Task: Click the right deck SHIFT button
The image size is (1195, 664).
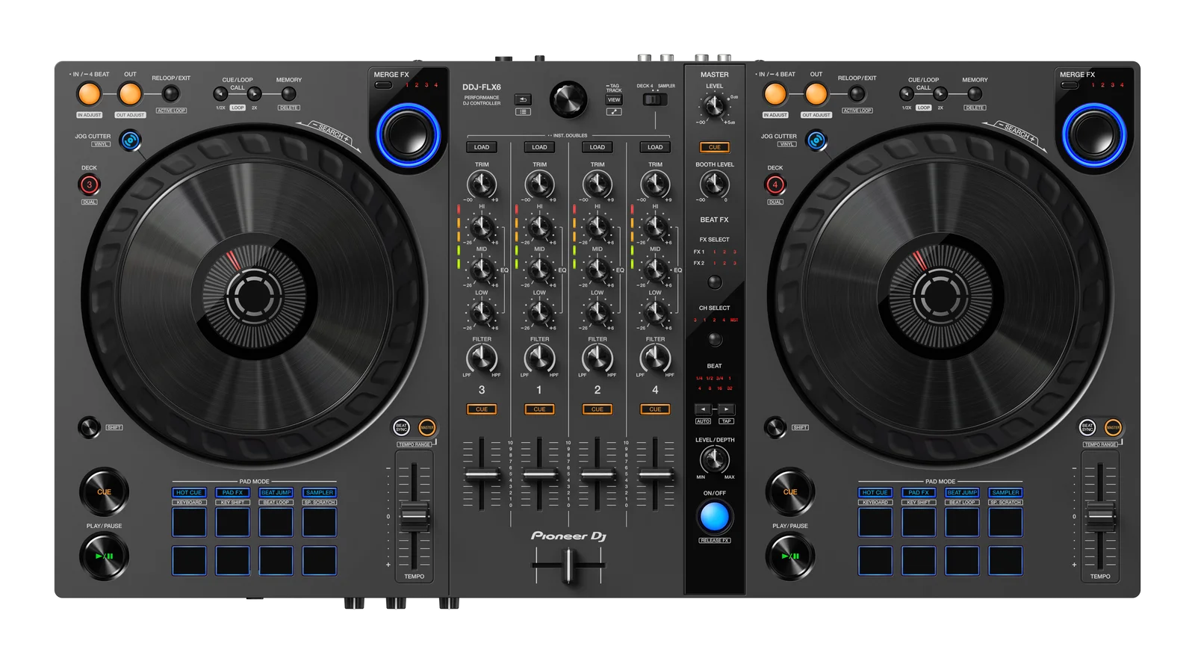Action: coord(775,427)
